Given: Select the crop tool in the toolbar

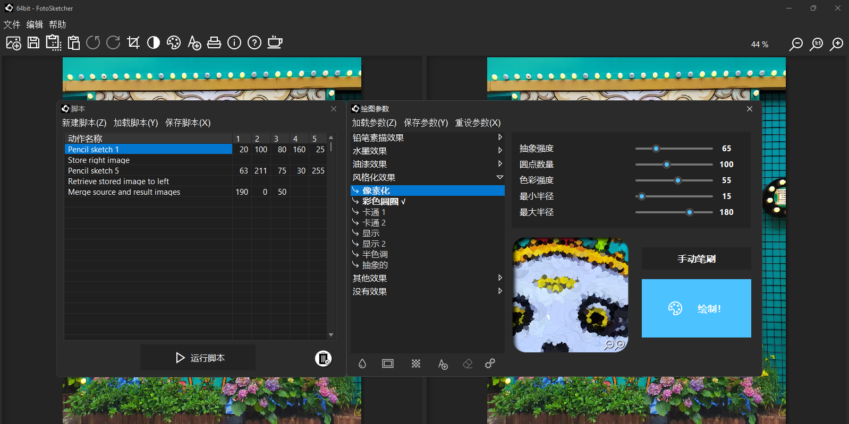Looking at the screenshot, I should (133, 43).
